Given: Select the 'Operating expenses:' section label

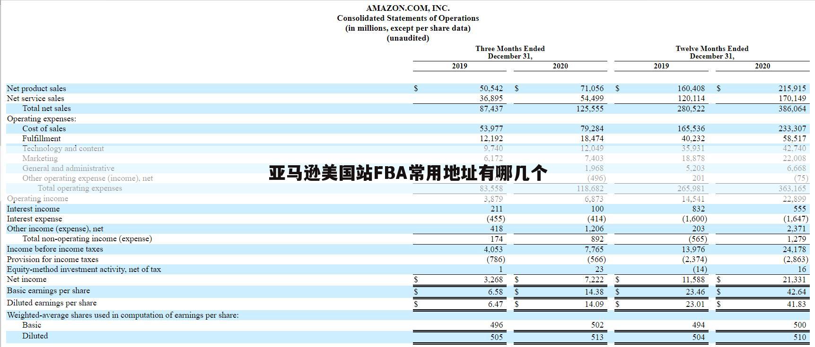Looking at the screenshot, I should click(41, 119).
